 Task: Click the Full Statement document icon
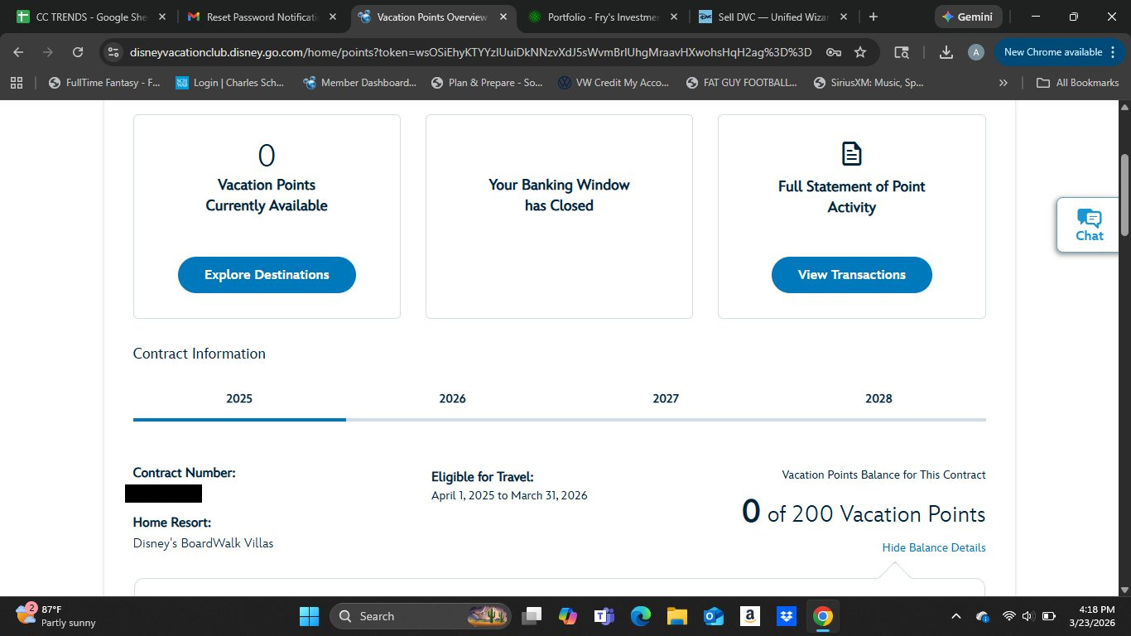(x=851, y=154)
